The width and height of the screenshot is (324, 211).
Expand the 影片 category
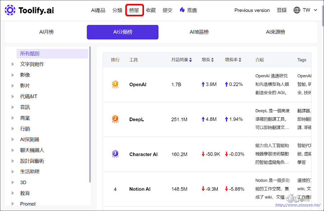(13, 86)
